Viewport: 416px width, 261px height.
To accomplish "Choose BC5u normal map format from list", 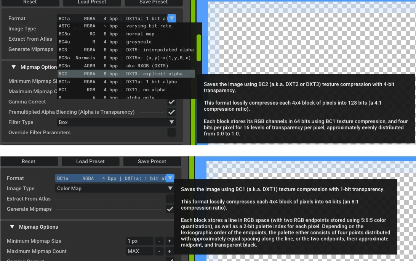I will 126,34.
